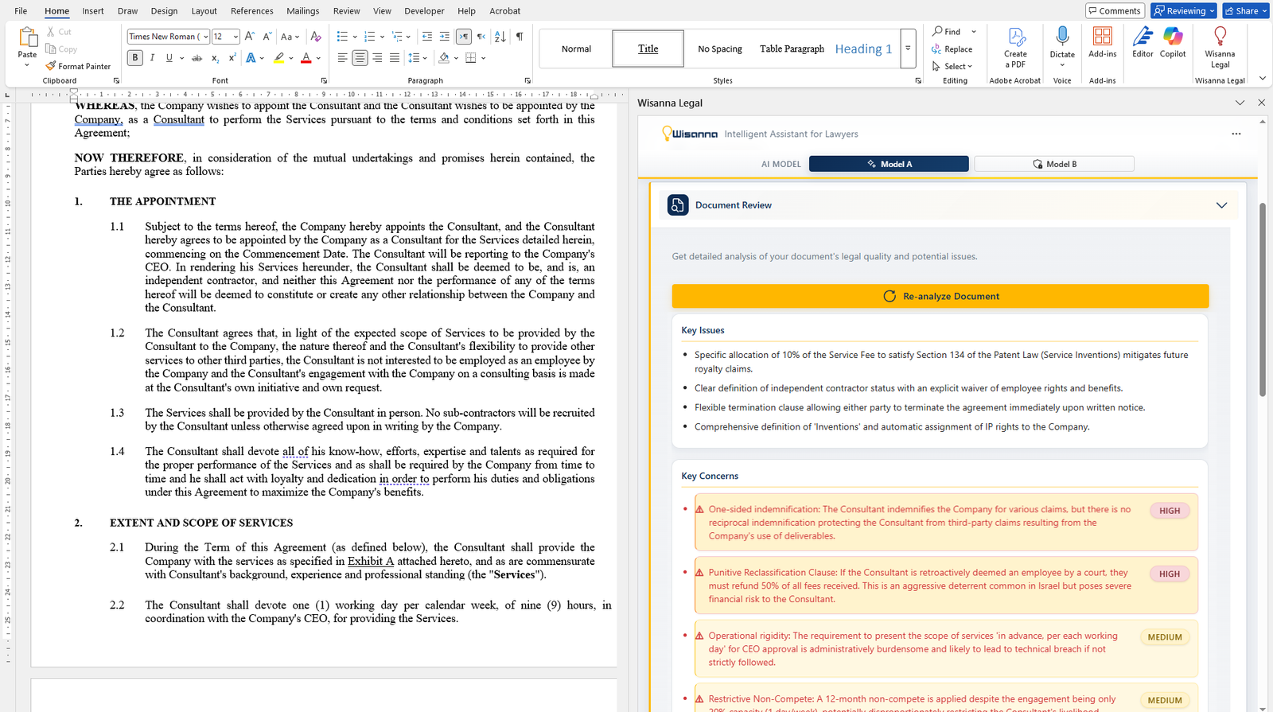
Task: Click the Dictate microphone icon
Action: point(1062,38)
